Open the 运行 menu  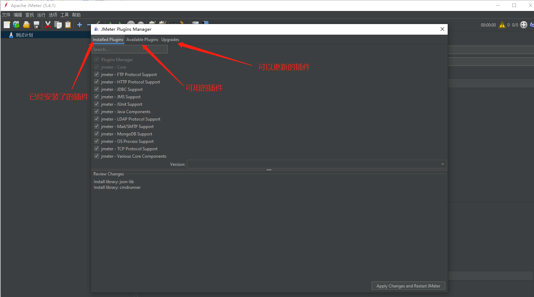coord(41,15)
